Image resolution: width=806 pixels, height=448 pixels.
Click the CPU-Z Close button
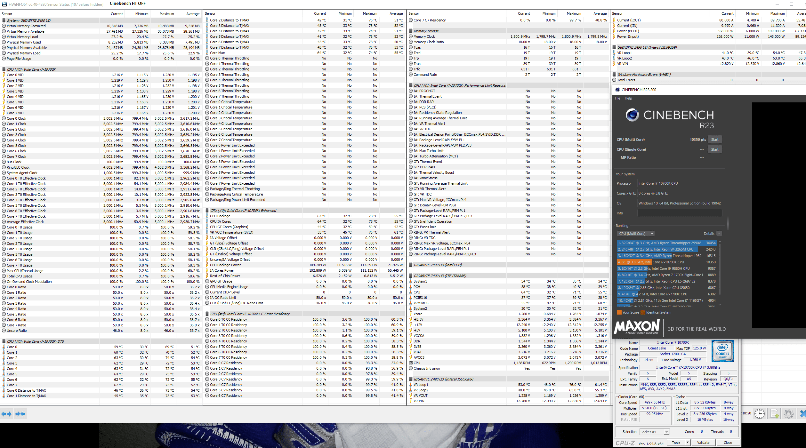click(x=728, y=443)
